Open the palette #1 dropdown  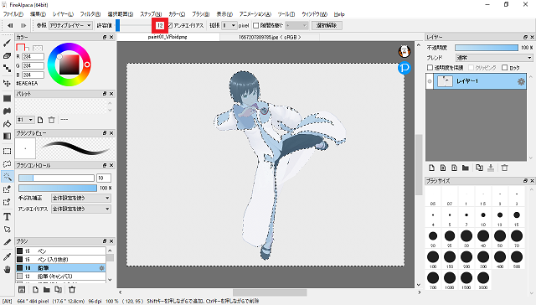pos(25,120)
